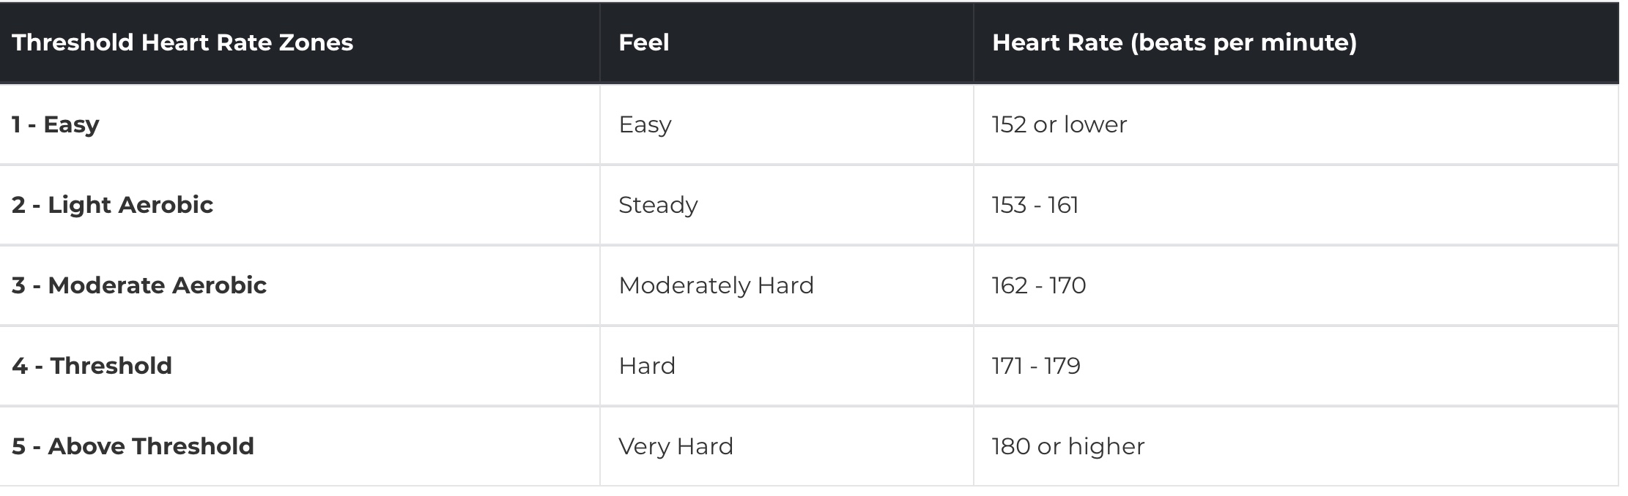Image resolution: width=1628 pixels, height=496 pixels.
Task: Click the Hard feel cell for zone 4
Action: tap(787, 366)
